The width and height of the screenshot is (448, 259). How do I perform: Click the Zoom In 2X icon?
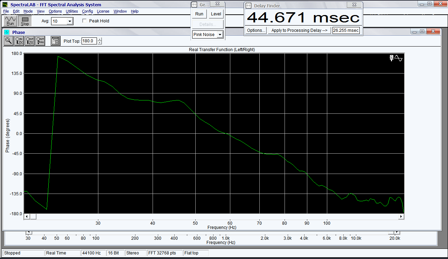tap(19, 41)
